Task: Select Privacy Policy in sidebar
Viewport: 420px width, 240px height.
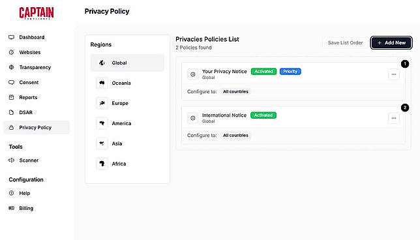Action: pos(37,128)
